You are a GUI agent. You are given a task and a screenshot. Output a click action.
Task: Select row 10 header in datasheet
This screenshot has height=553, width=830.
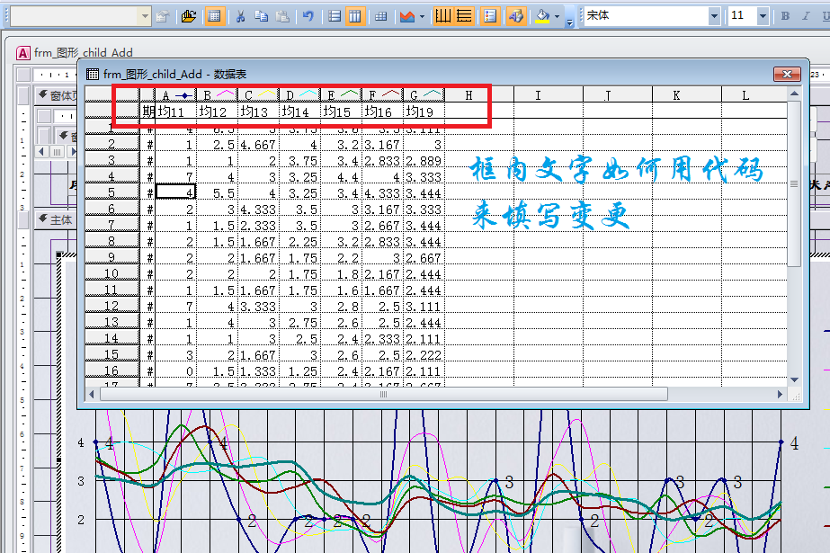[x=112, y=273]
